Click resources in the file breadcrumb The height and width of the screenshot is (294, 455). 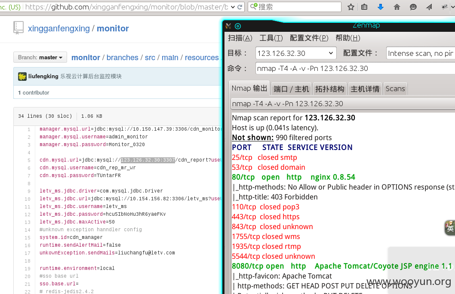tap(202, 58)
